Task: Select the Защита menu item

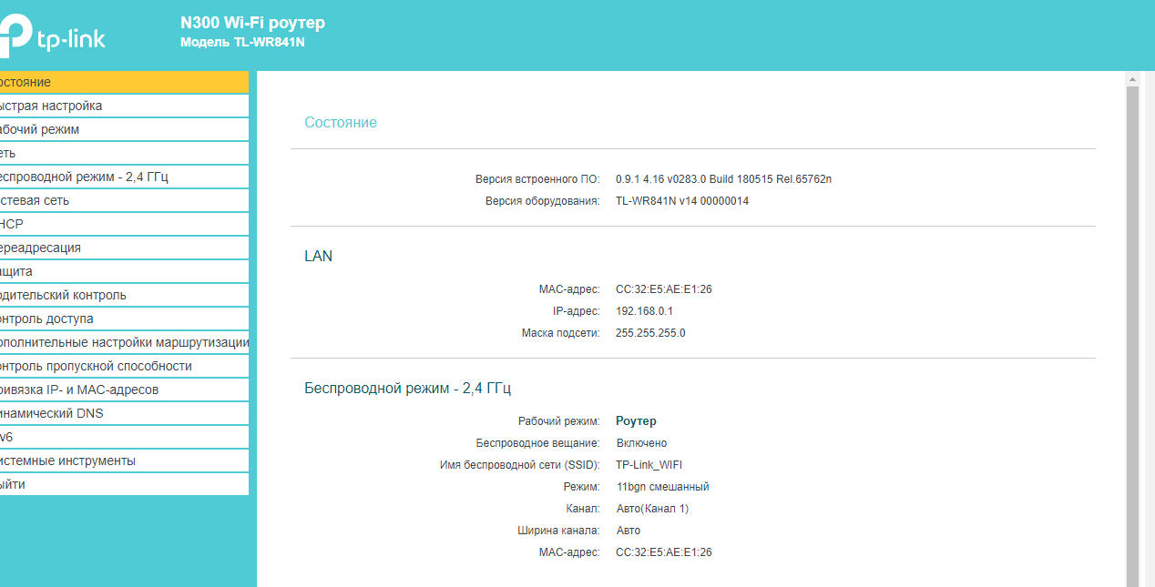Action: pos(124,271)
